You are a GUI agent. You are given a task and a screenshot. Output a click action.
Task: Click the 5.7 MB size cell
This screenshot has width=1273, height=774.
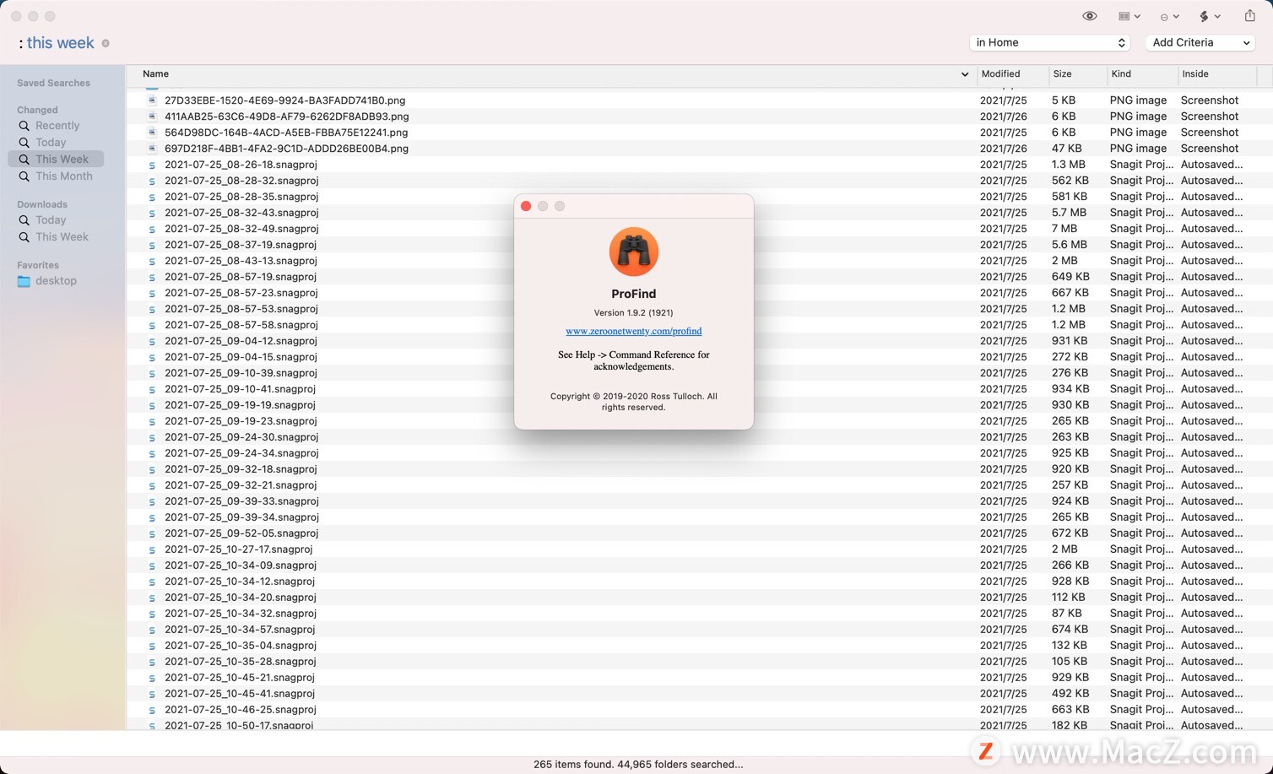[x=1069, y=213]
